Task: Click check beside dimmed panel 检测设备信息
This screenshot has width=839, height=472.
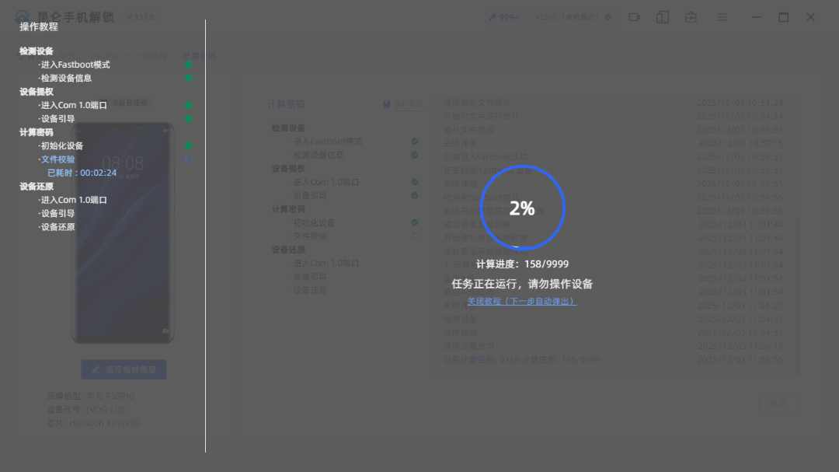Action: [x=415, y=155]
